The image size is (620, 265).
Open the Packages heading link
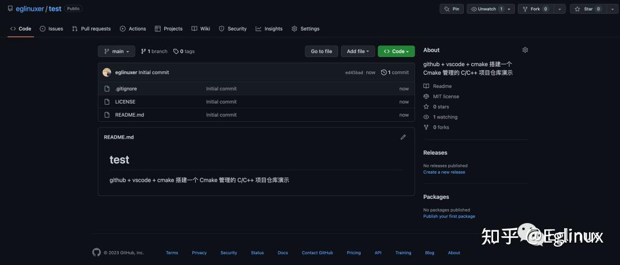click(x=436, y=197)
